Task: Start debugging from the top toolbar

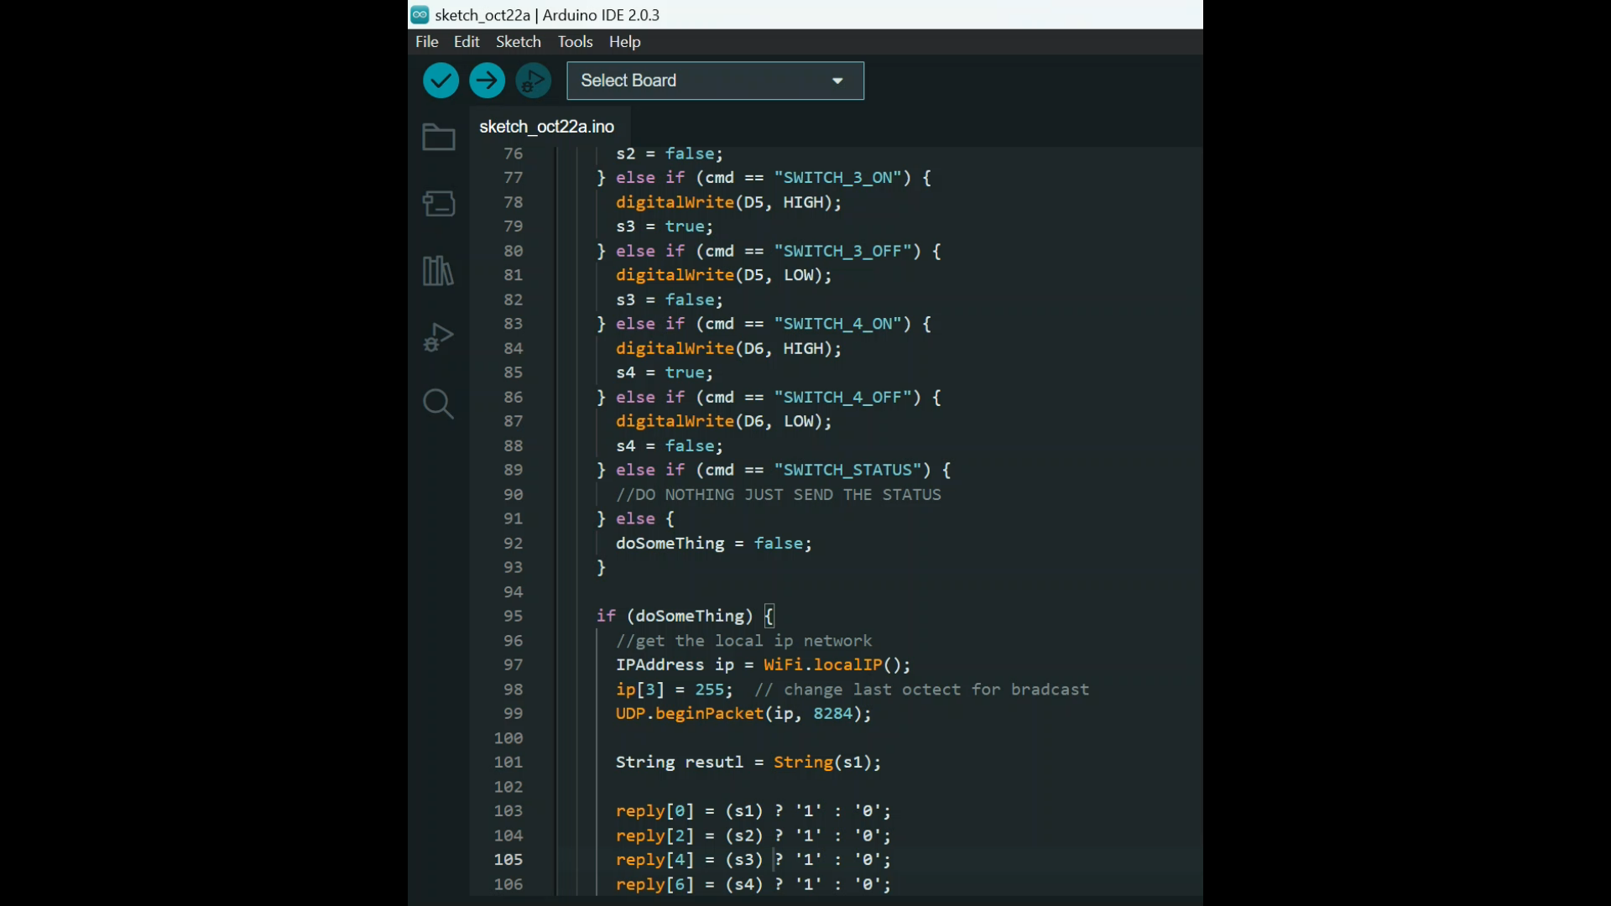Action: click(533, 80)
